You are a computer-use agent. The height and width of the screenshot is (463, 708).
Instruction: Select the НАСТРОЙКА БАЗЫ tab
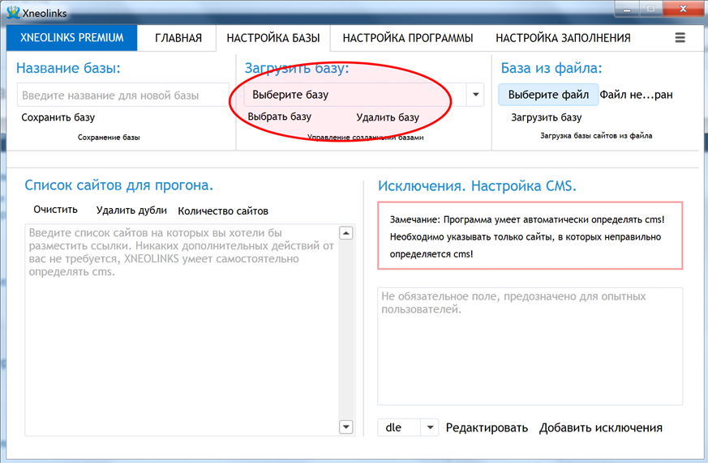point(273,38)
